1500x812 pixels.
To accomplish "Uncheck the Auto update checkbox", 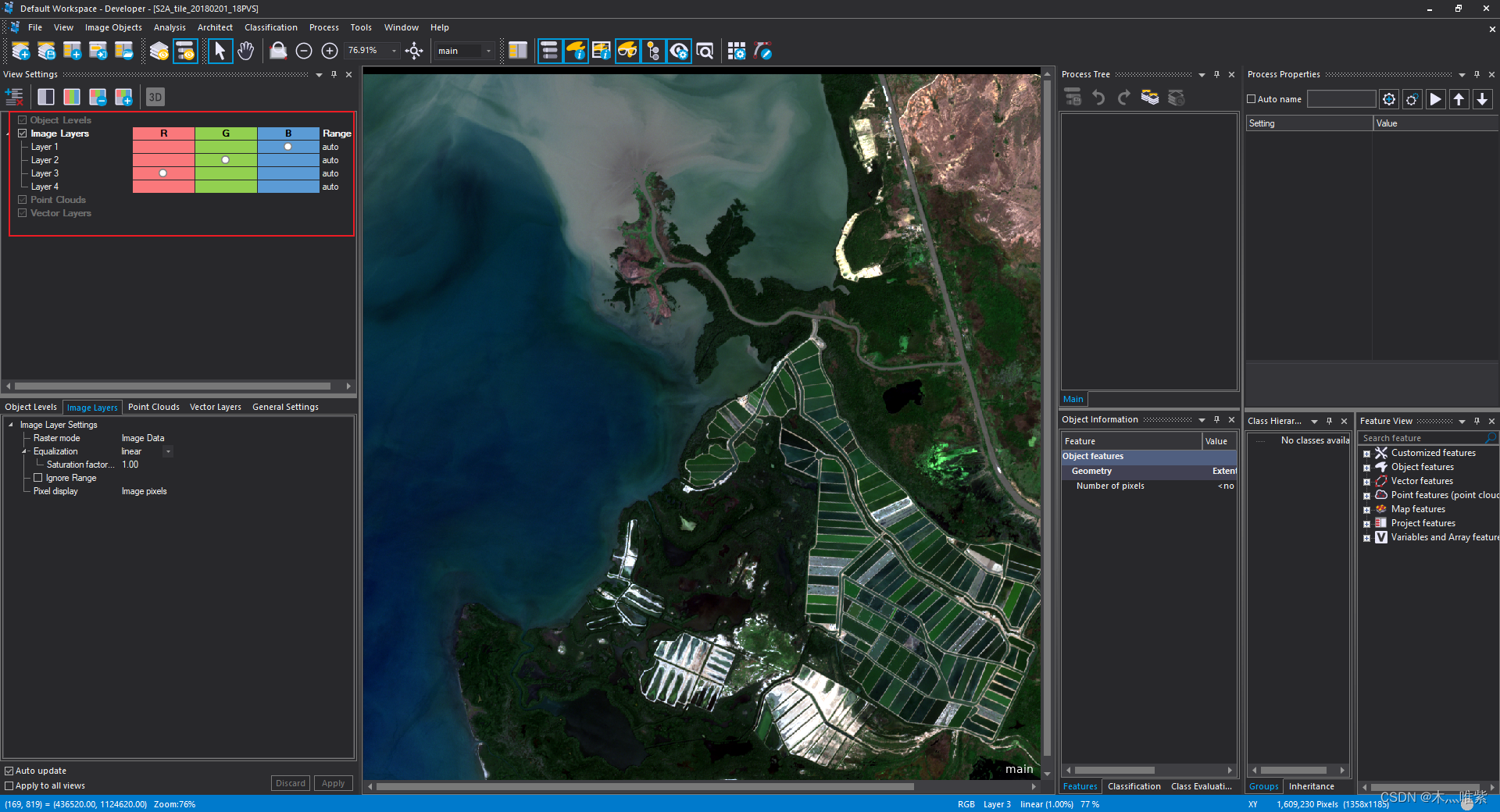I will (x=9, y=771).
